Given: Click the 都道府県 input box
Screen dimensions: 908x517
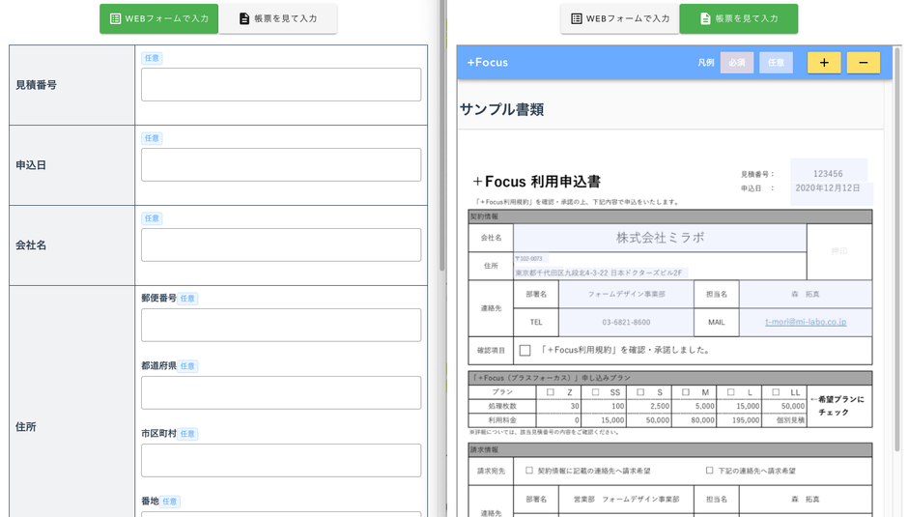Looking at the screenshot, I should 281,392.
